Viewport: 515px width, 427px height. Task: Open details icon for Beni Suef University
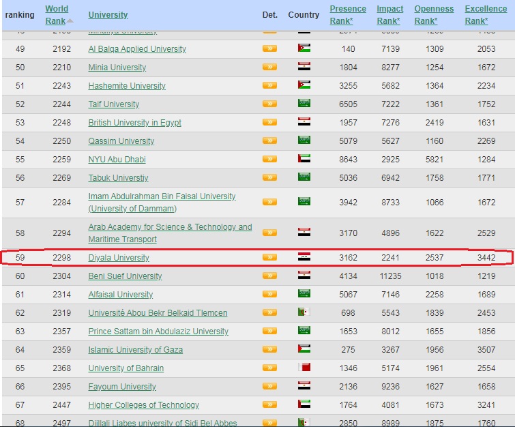[269, 276]
